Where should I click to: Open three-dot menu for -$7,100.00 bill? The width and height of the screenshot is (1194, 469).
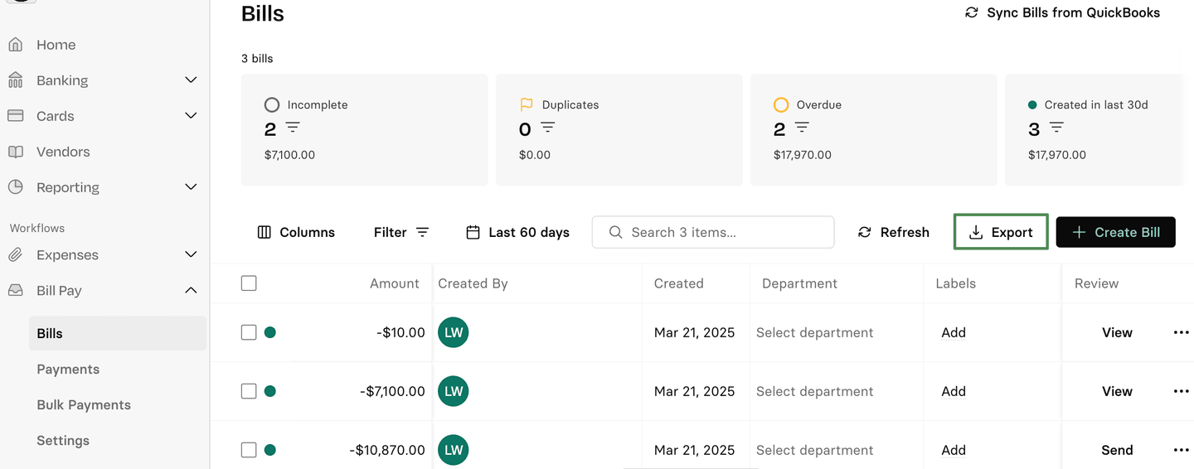tap(1181, 392)
